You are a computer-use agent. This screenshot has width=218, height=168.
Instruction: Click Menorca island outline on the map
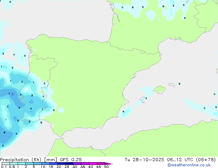click(x=172, y=85)
